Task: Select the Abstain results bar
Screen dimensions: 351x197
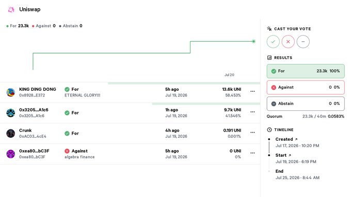Action: point(306,104)
